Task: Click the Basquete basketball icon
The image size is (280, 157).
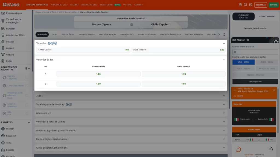Action: 3,136
